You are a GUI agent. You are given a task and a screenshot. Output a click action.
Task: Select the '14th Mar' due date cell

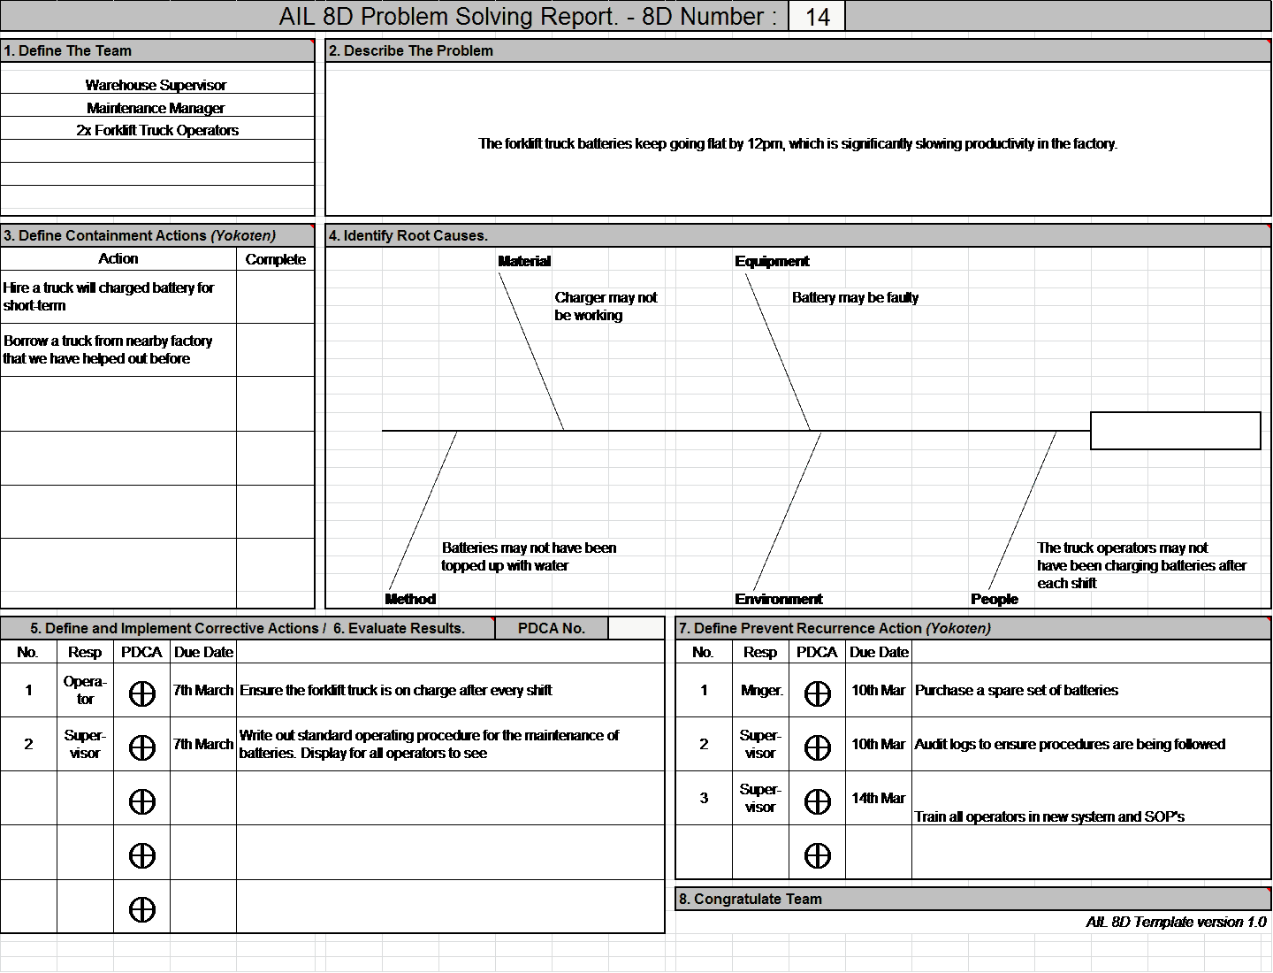(x=879, y=798)
